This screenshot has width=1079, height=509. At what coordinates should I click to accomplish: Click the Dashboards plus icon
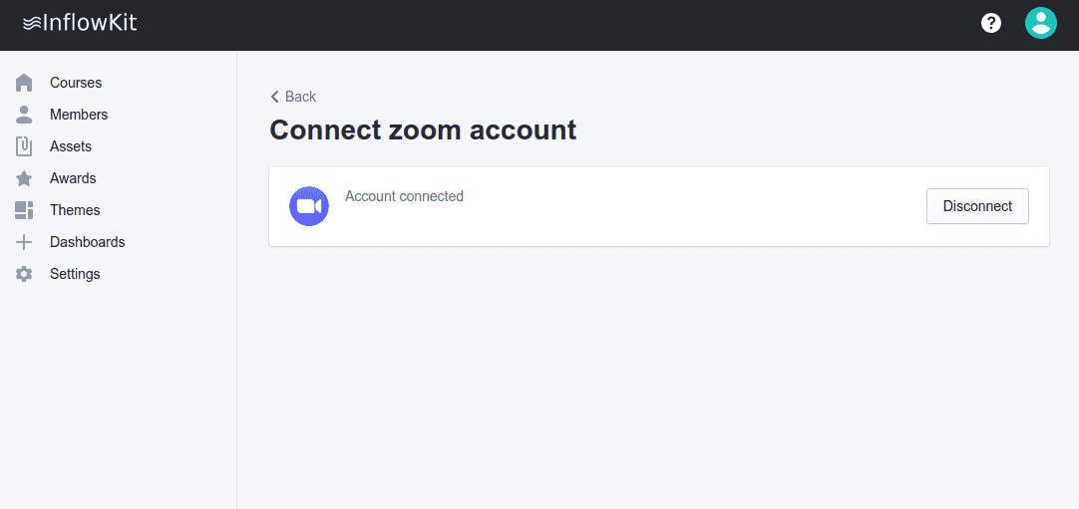click(x=24, y=242)
